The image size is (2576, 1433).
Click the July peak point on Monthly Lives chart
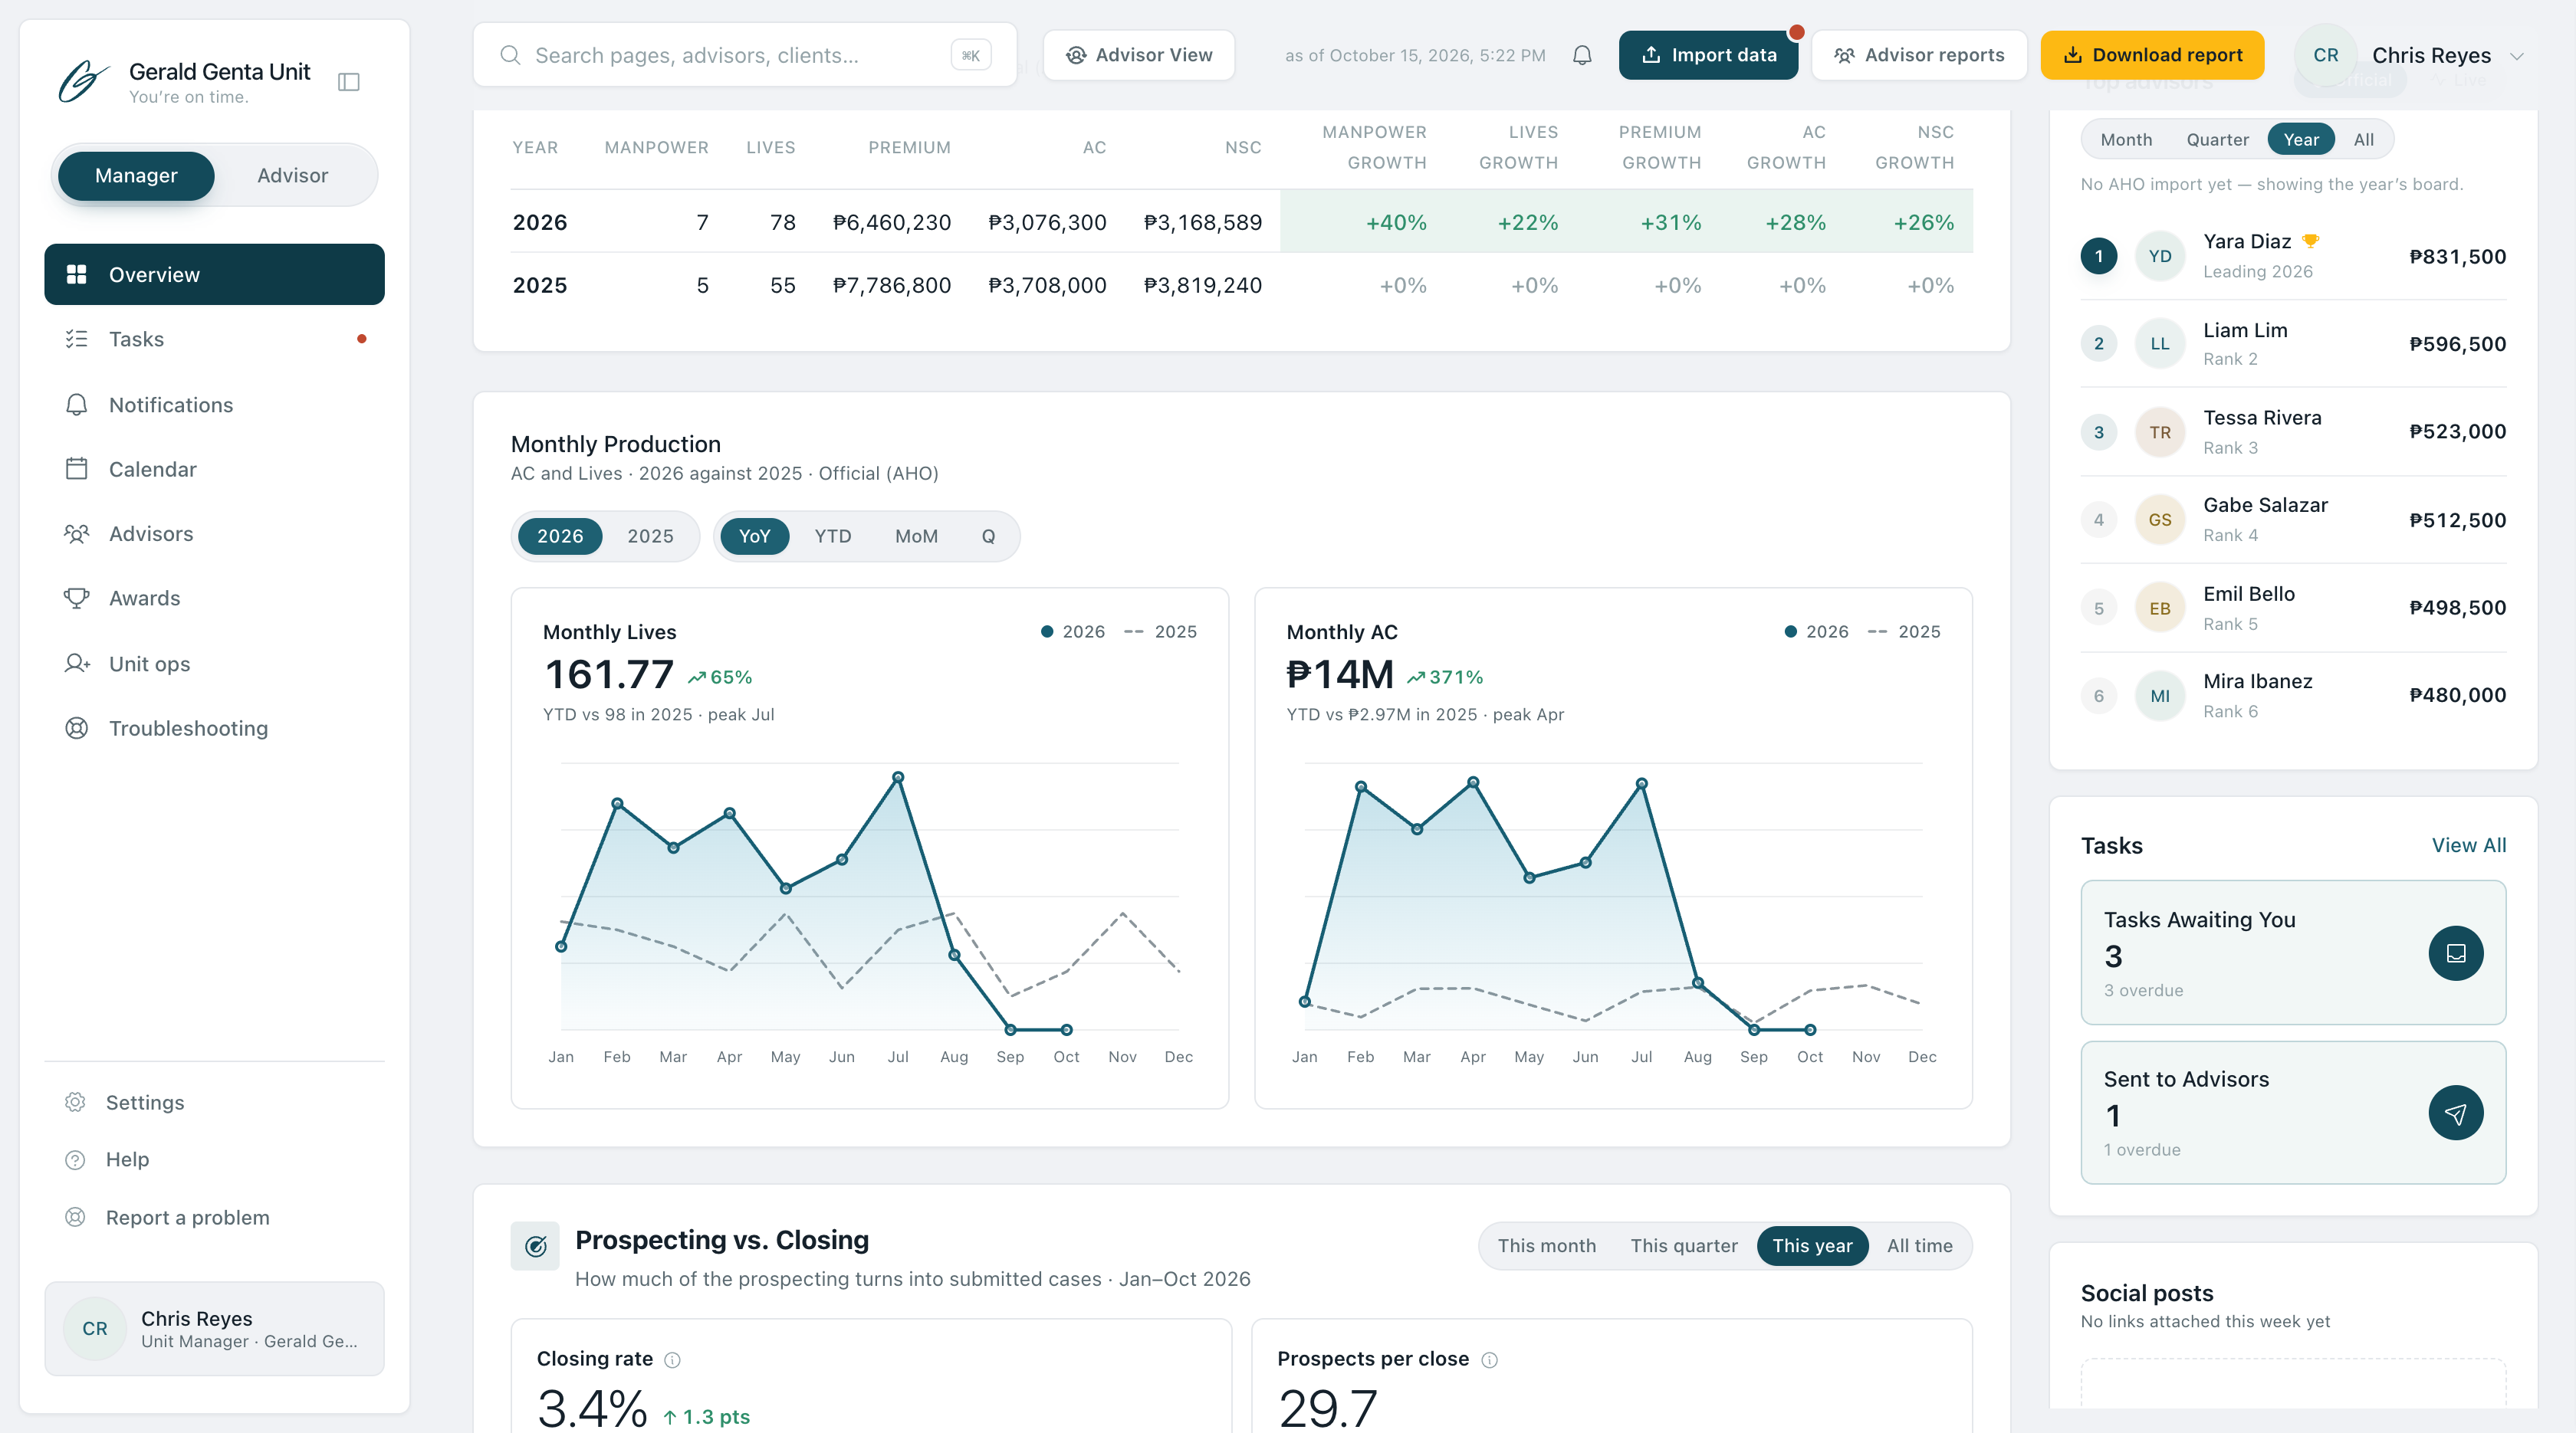[x=898, y=776]
